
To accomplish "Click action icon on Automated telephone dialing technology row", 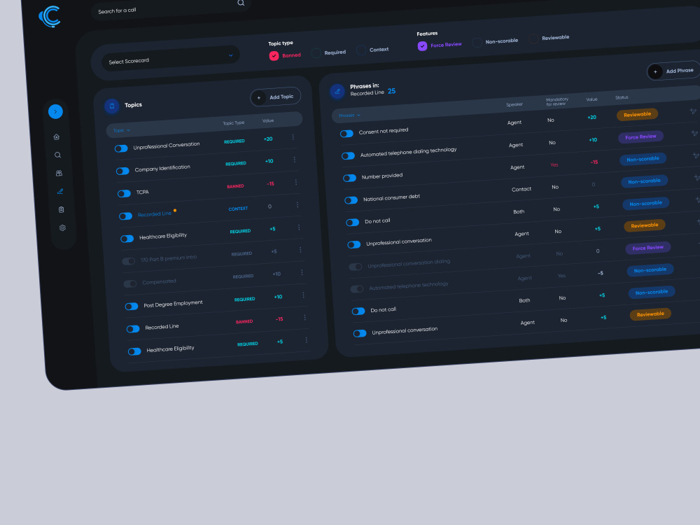I will click(x=694, y=133).
